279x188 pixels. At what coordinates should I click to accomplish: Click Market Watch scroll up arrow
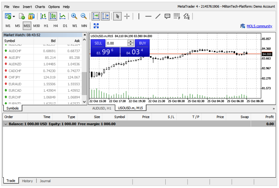pos(84,40)
